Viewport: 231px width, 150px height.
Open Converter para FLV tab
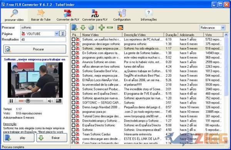(x=95, y=15)
